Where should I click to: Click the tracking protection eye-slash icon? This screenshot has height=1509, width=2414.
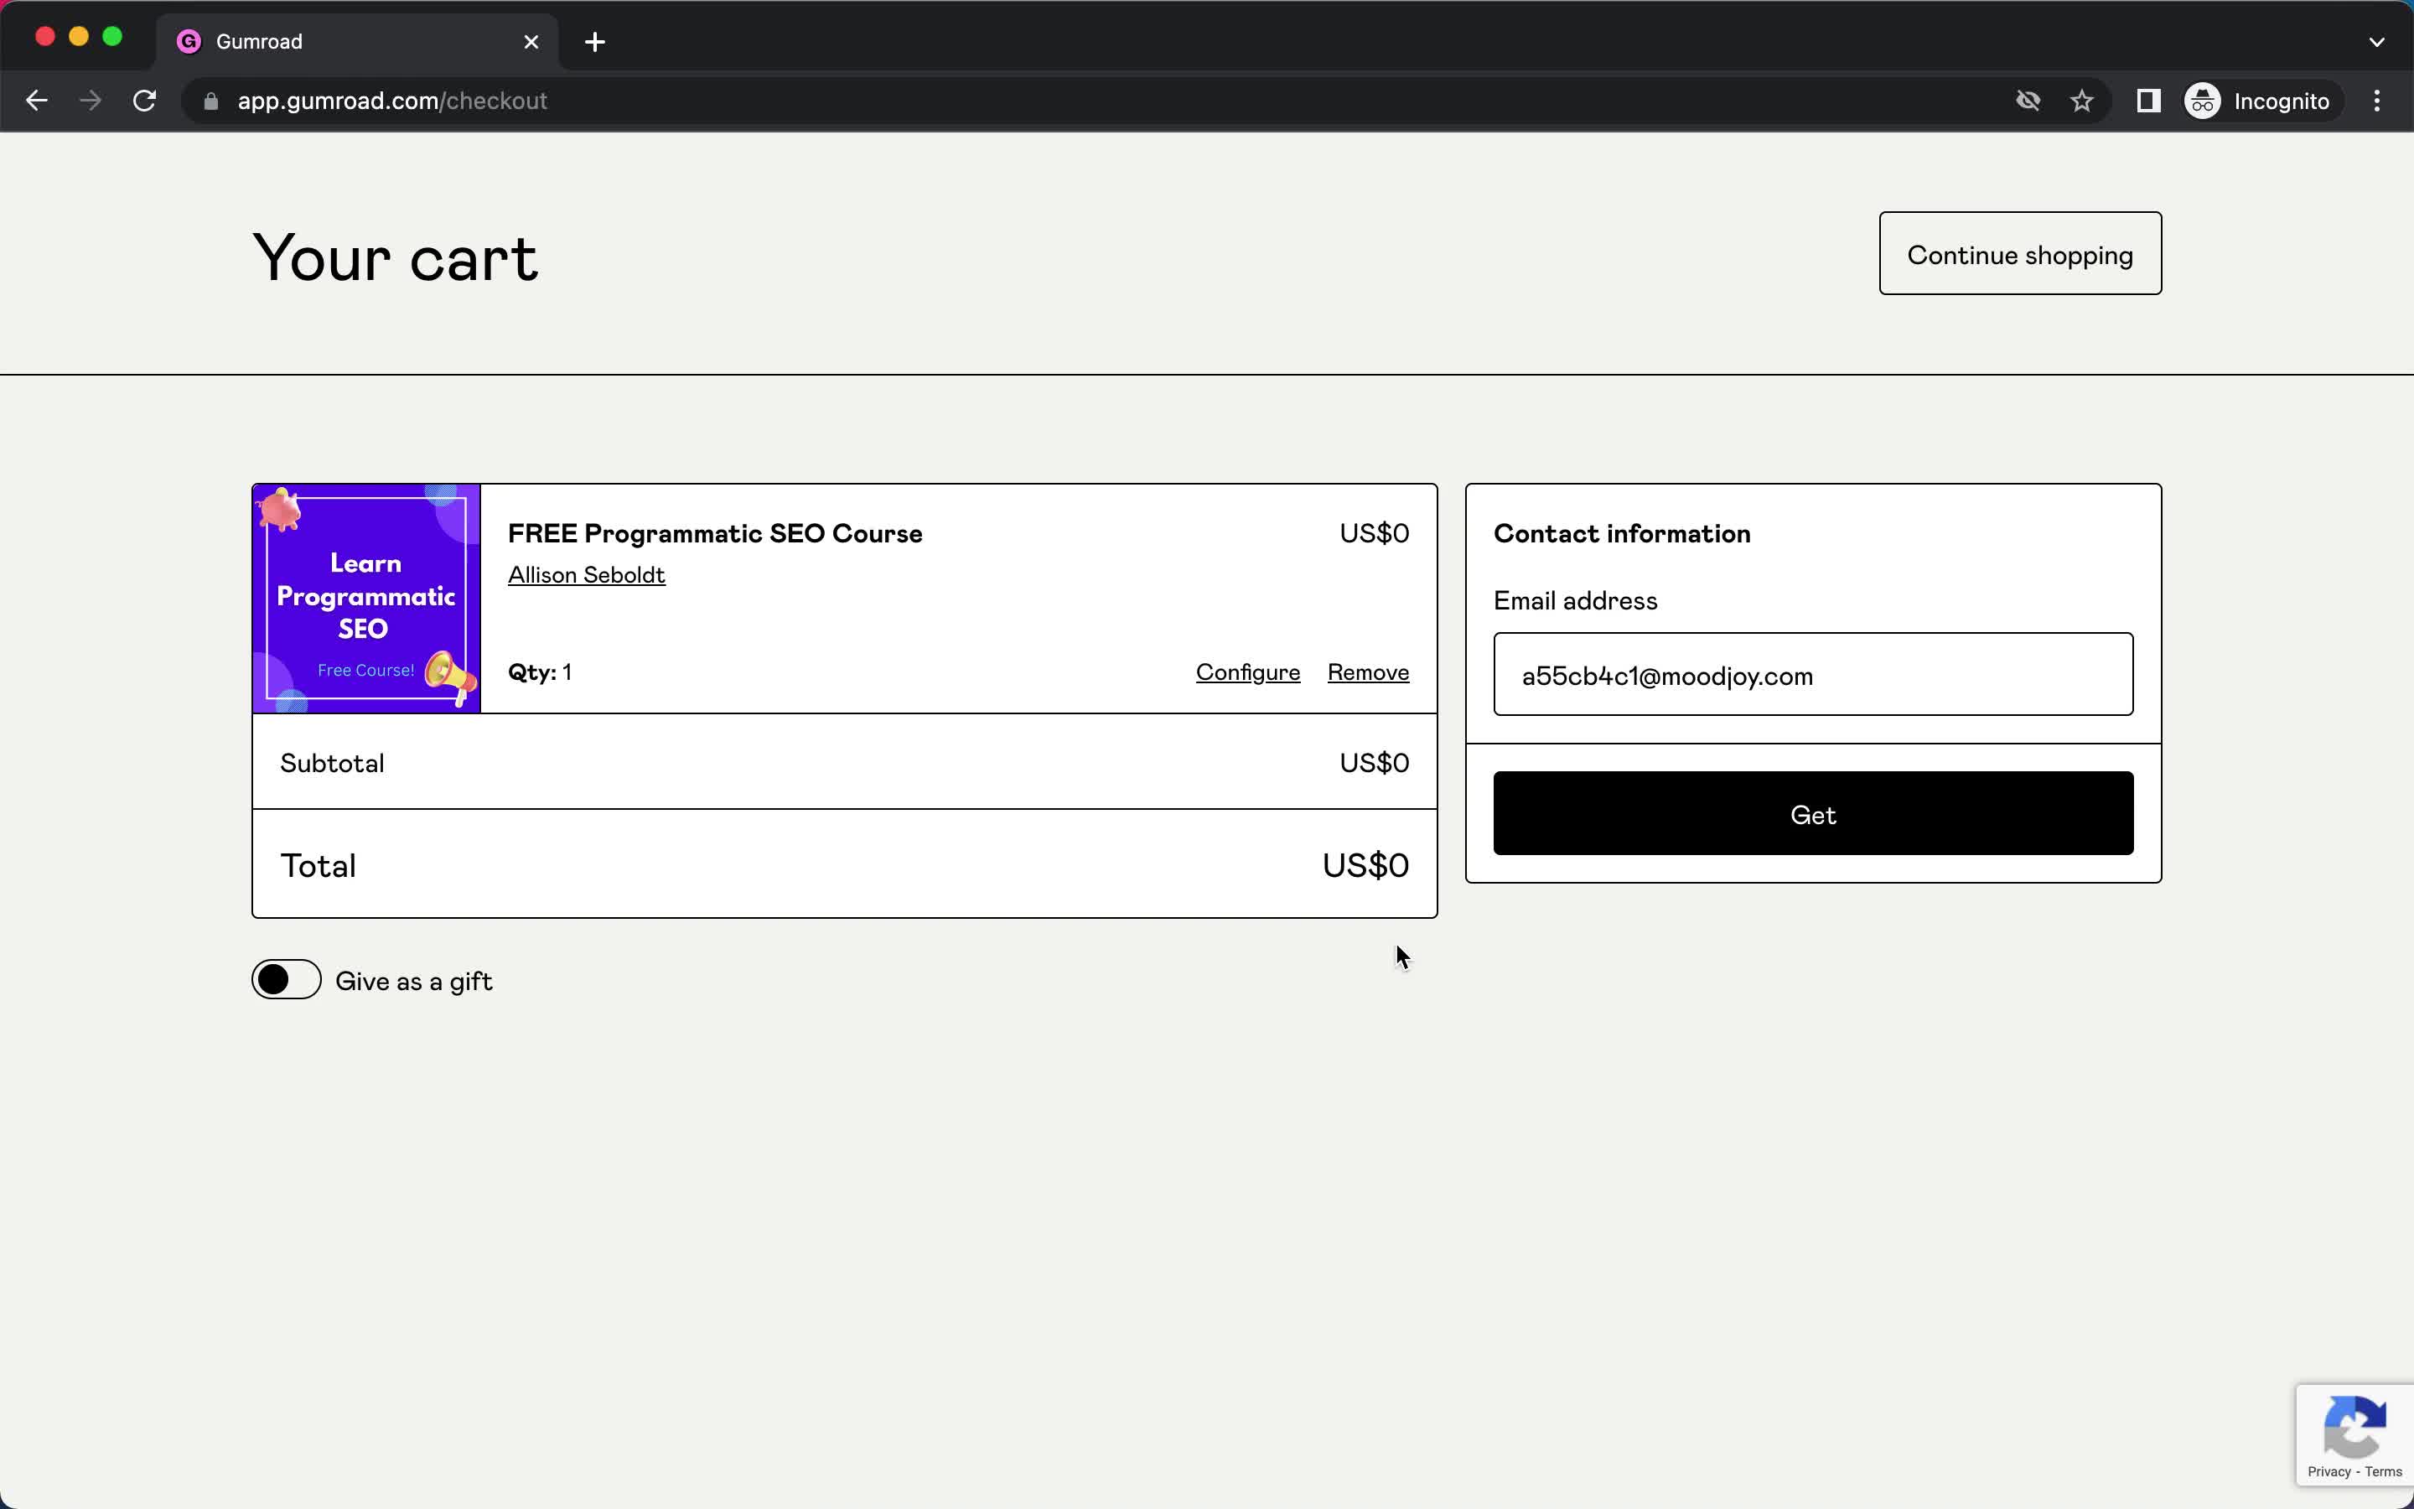pos(2028,101)
